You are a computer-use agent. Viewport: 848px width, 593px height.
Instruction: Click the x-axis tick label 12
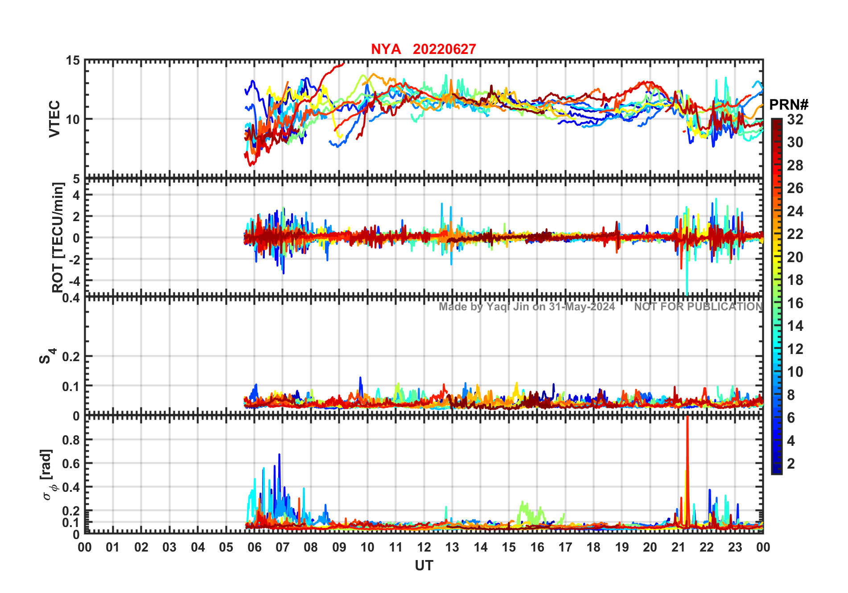pos(424,547)
